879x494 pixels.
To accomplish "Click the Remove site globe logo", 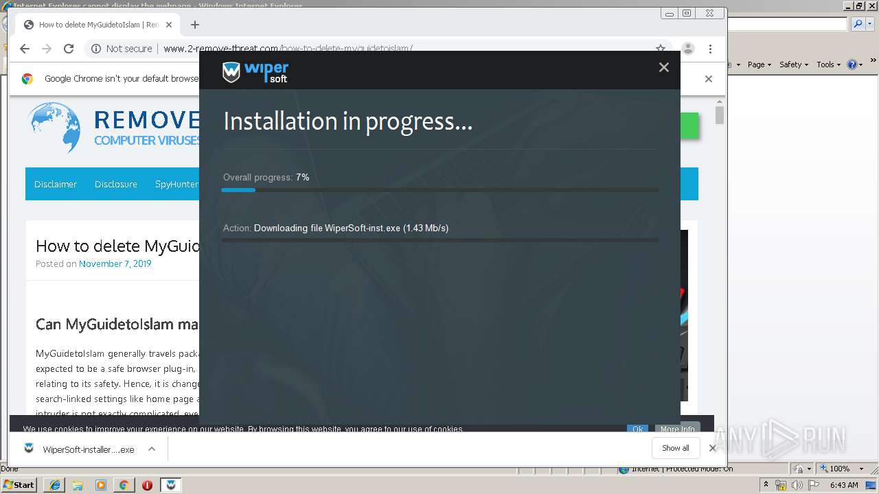I will tap(55, 128).
